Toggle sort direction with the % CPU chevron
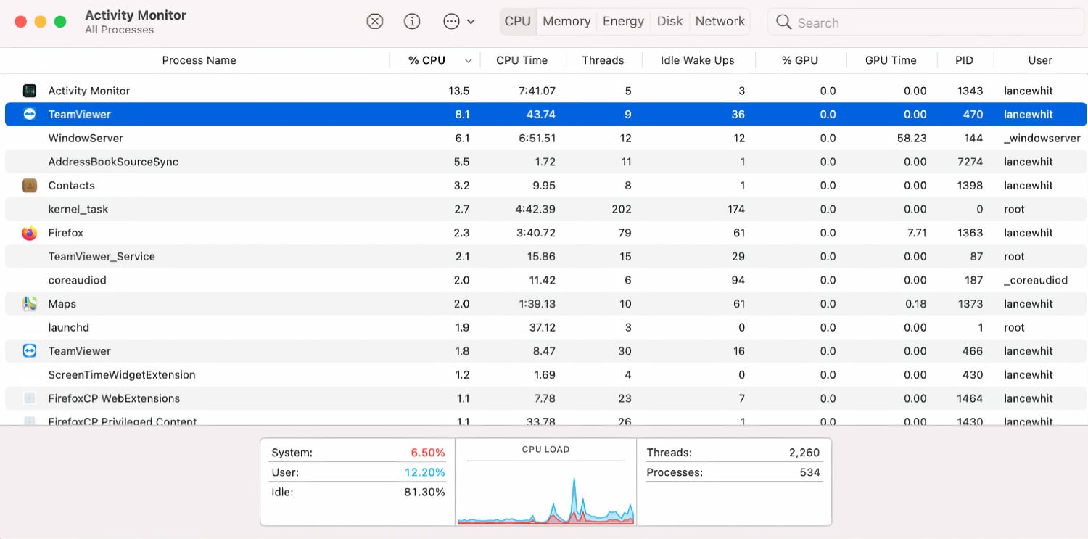 pyautogui.click(x=469, y=61)
